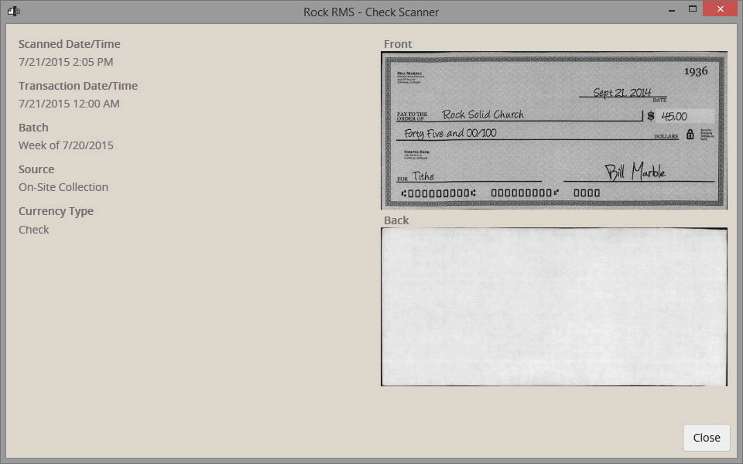The width and height of the screenshot is (743, 464).
Task: Click the Rock Solid Church payee line
Action: pos(483,114)
